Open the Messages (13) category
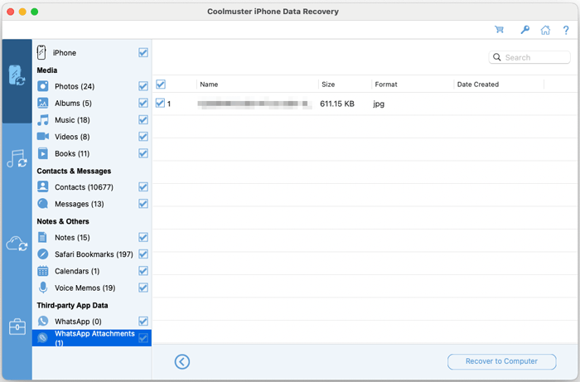 [80, 204]
